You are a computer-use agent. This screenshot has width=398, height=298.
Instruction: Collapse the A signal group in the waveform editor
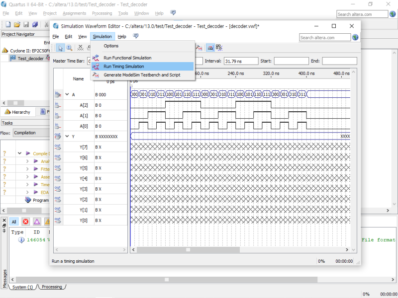click(x=67, y=94)
